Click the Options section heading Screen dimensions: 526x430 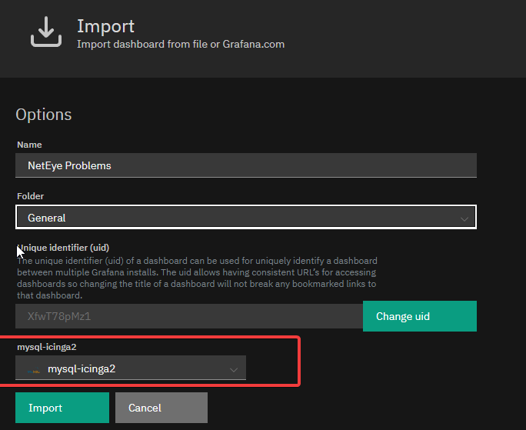(x=44, y=115)
